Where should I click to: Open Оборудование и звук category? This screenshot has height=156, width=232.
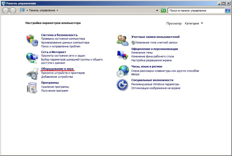pos(57,69)
